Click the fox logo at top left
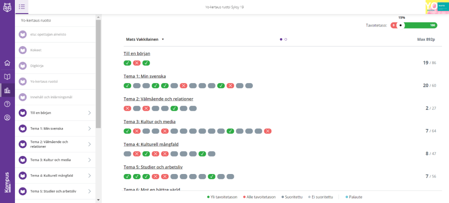The height and width of the screenshot is (203, 449). [x=7, y=7]
